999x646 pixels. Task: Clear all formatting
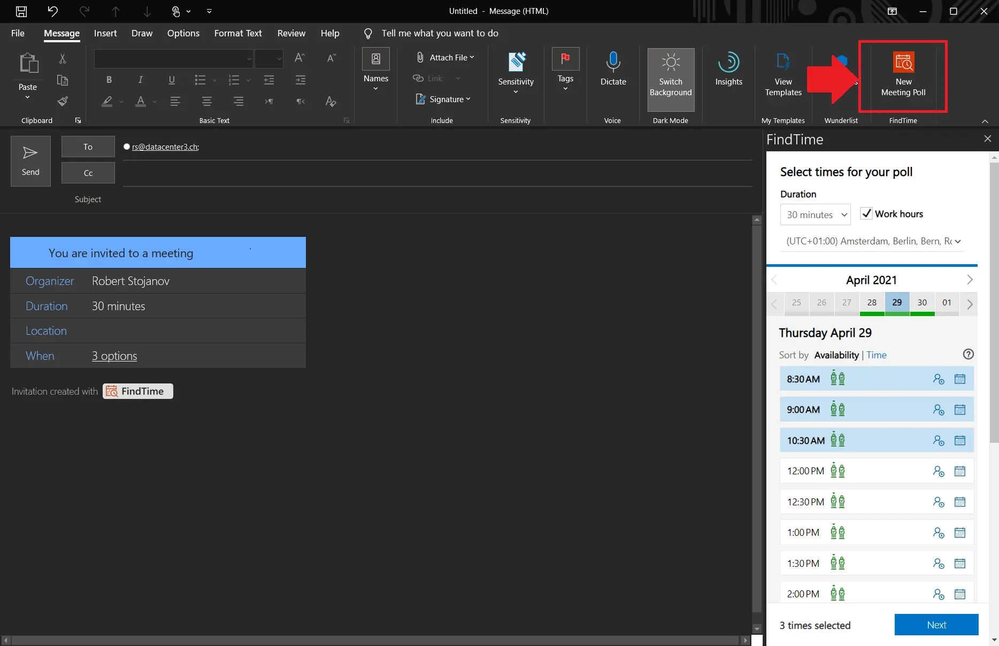coord(331,101)
